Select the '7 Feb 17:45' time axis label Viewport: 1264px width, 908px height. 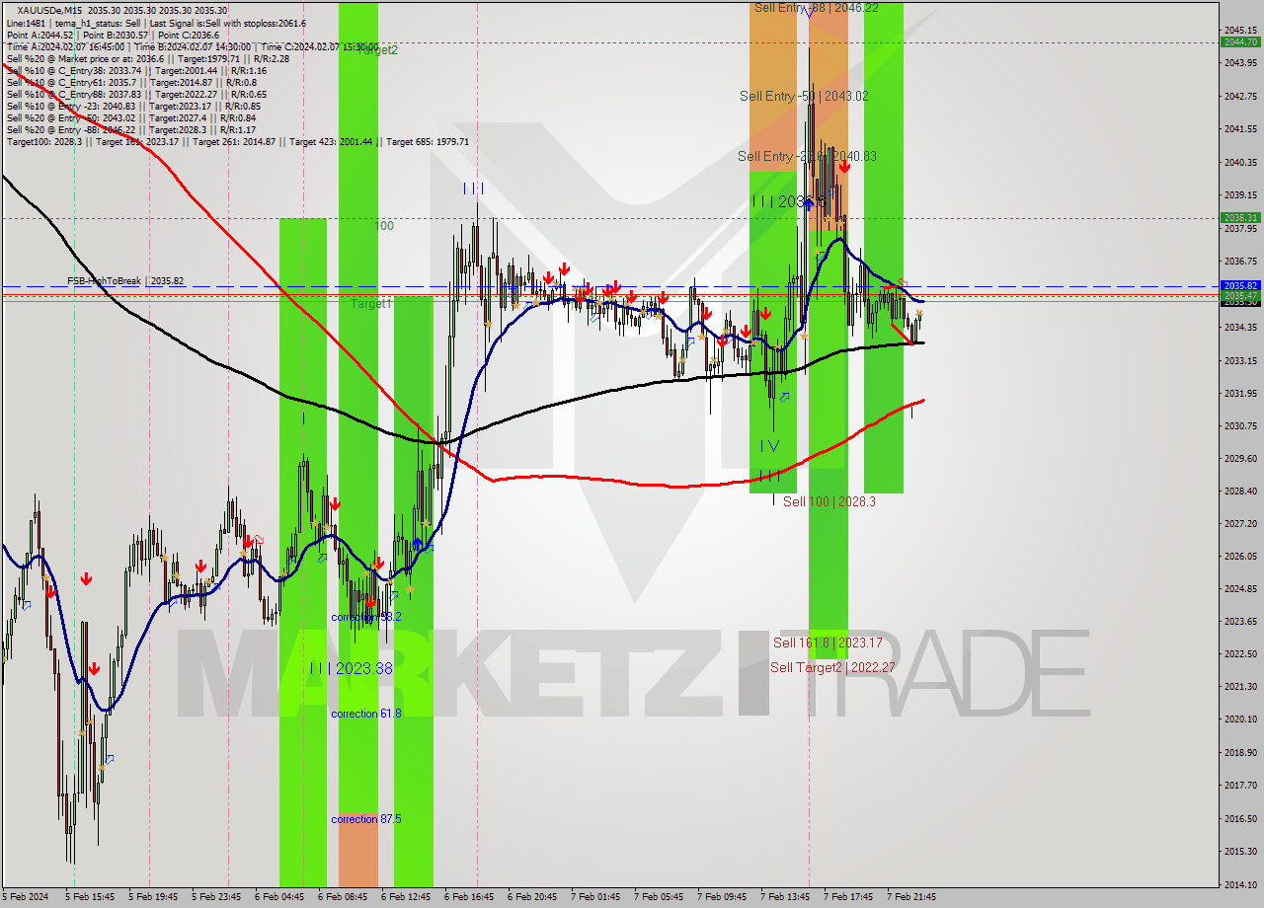(848, 897)
